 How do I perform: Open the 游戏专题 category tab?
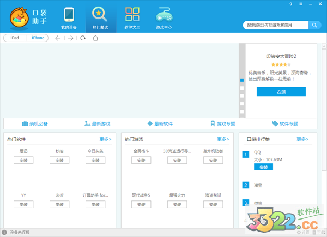[222, 124]
